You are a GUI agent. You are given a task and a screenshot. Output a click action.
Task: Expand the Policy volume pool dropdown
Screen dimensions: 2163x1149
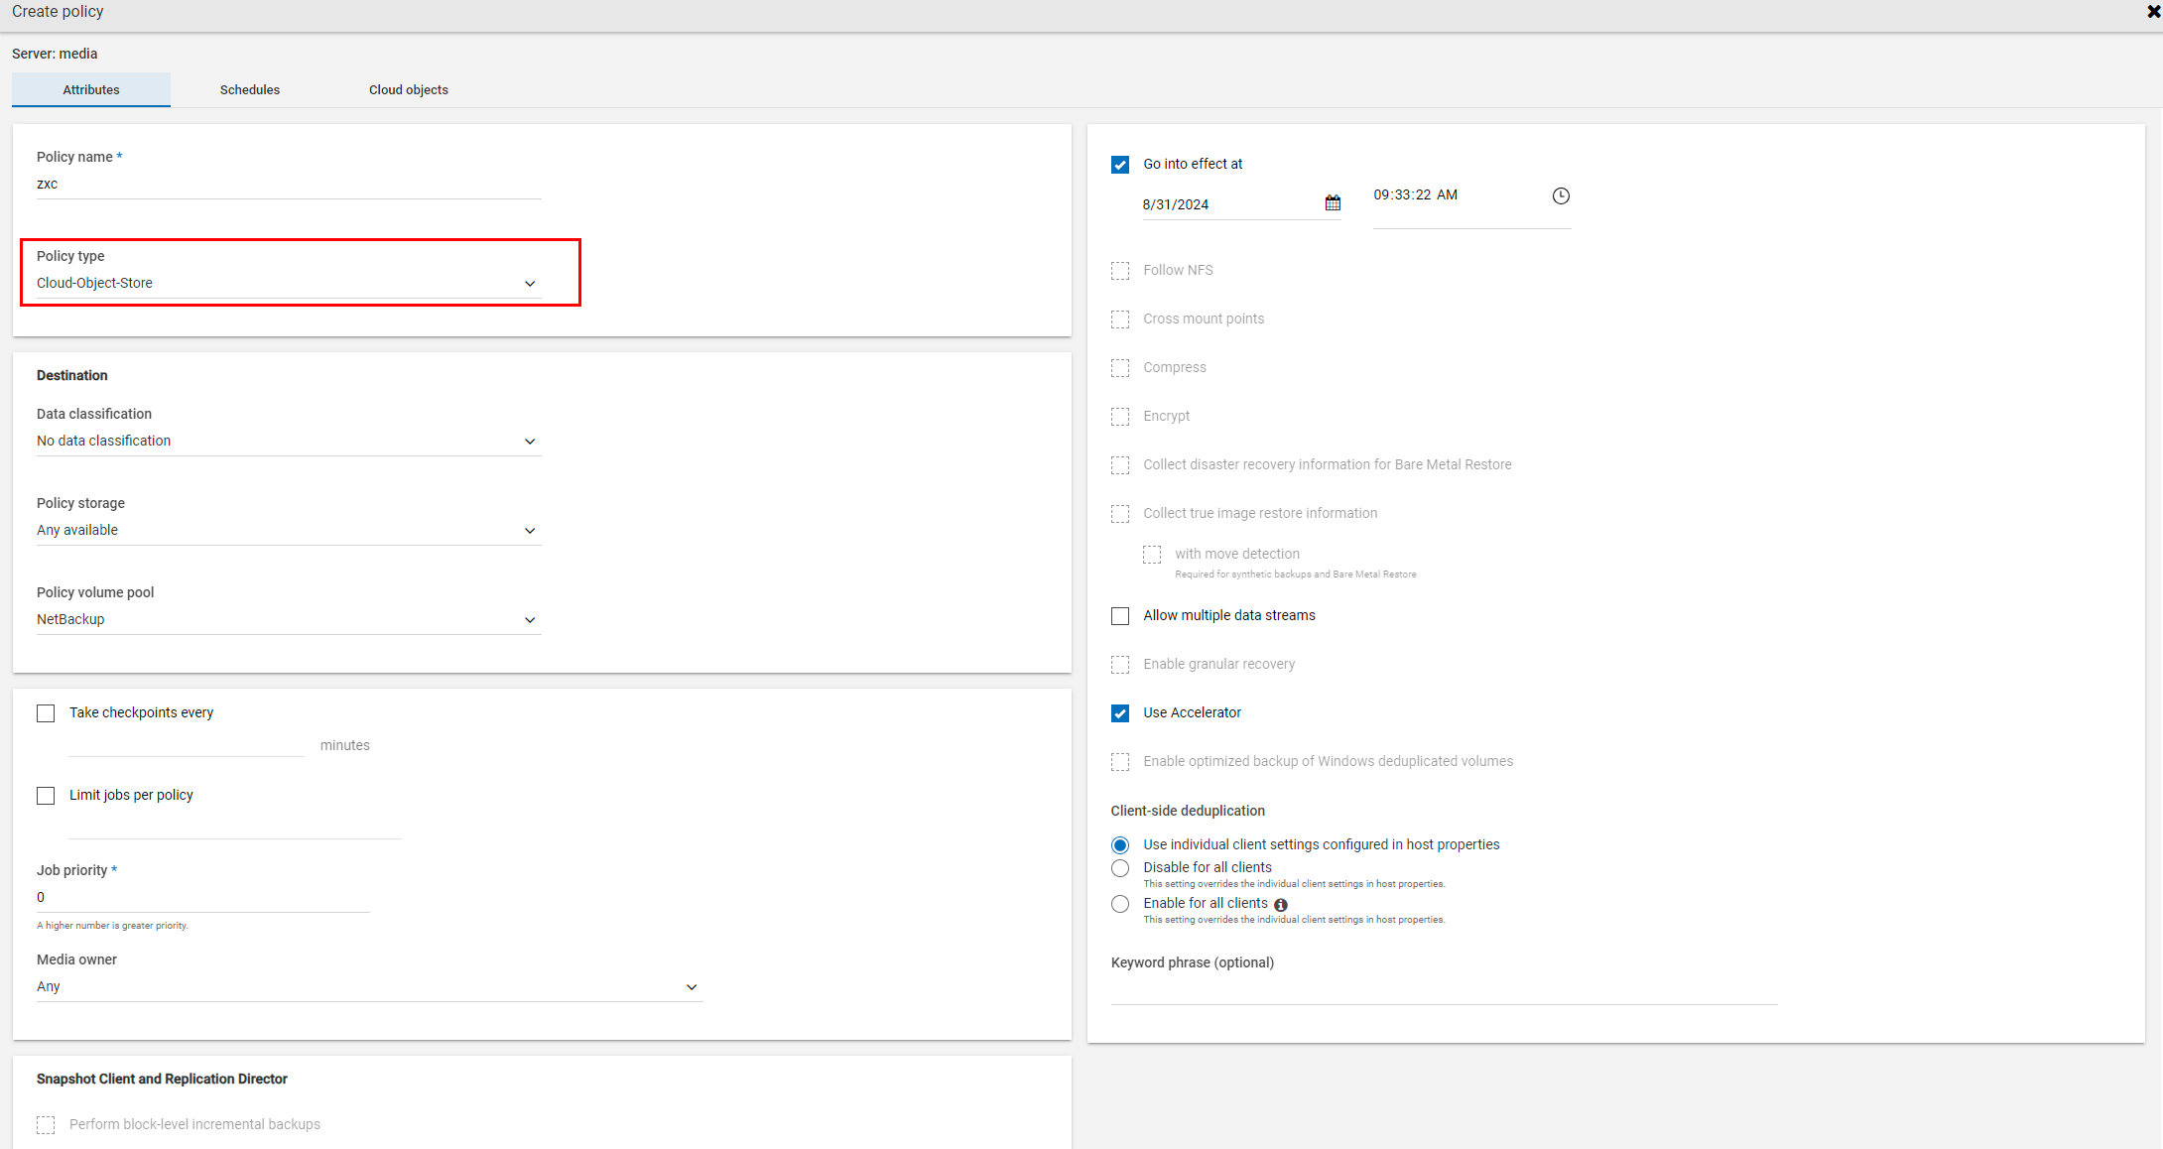289,619
